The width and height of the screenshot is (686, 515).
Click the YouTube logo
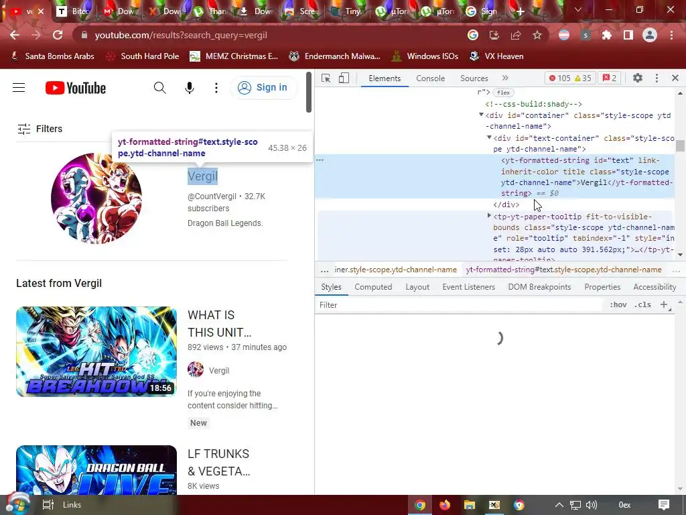click(x=75, y=88)
